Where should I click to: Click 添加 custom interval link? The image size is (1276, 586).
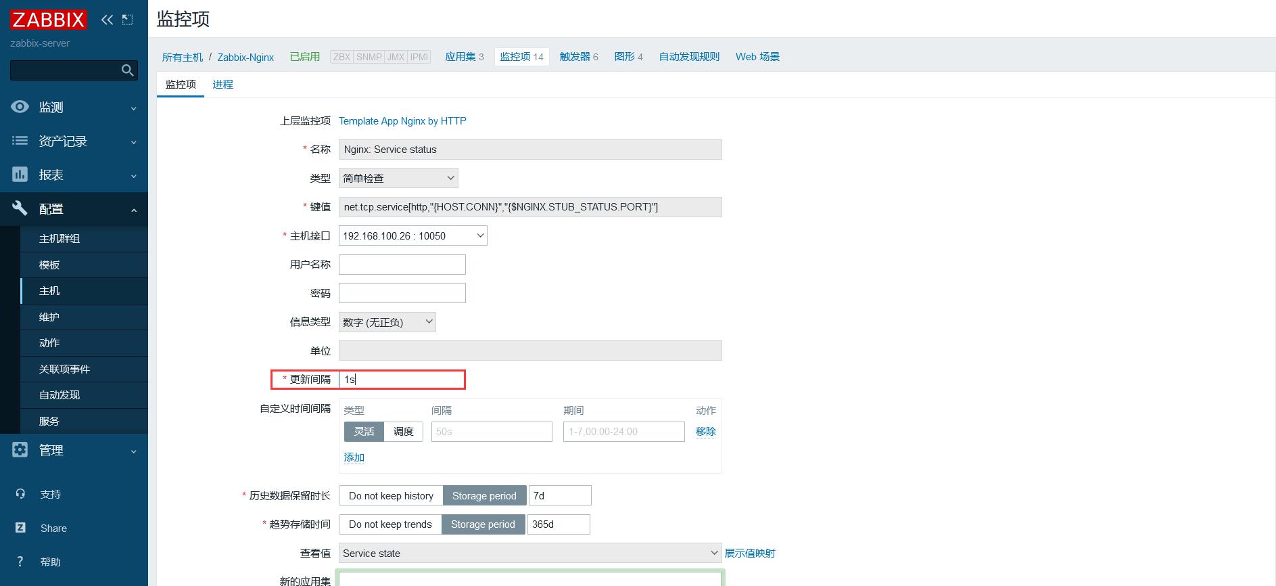pos(354,457)
